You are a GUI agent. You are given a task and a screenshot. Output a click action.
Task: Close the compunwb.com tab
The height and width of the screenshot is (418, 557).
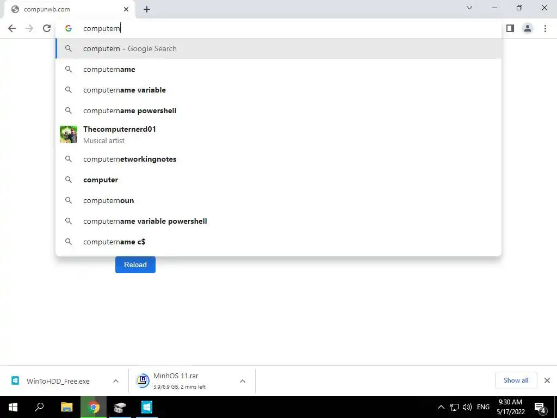(x=126, y=10)
